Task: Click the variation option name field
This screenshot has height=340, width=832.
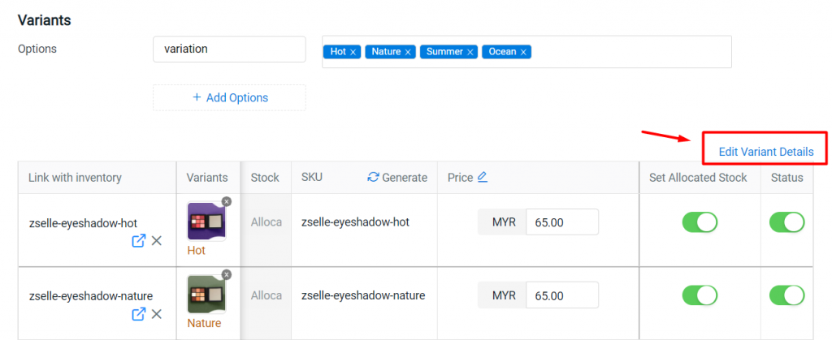Action: coord(229,49)
